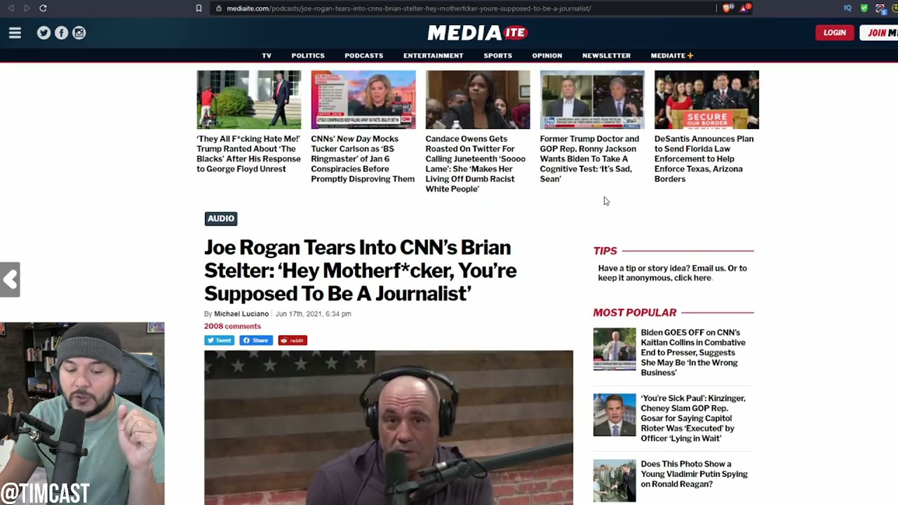Open the 2008 comments link
The height and width of the screenshot is (505, 898).
232,326
